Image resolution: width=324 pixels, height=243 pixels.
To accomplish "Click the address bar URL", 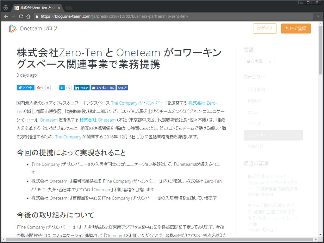I will 115,16.
